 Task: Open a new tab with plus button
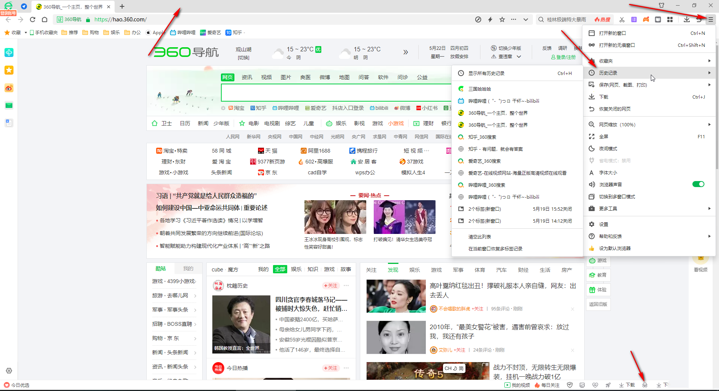[x=122, y=6]
